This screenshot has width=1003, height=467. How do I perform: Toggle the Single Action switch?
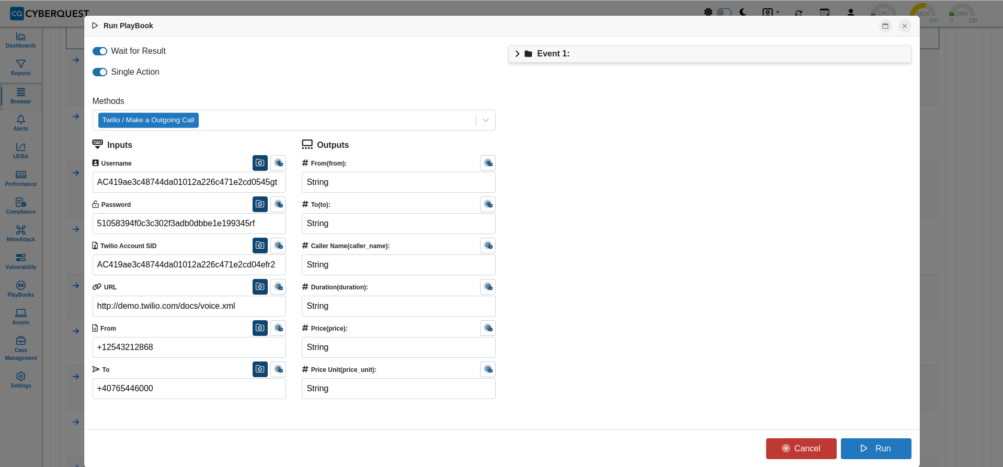pos(100,72)
